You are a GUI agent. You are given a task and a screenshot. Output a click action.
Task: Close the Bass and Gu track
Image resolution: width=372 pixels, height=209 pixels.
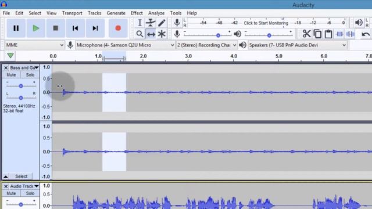tap(6, 68)
